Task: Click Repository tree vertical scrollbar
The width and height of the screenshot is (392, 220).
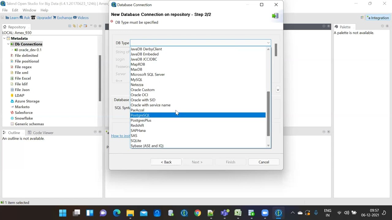Action: click(100, 78)
